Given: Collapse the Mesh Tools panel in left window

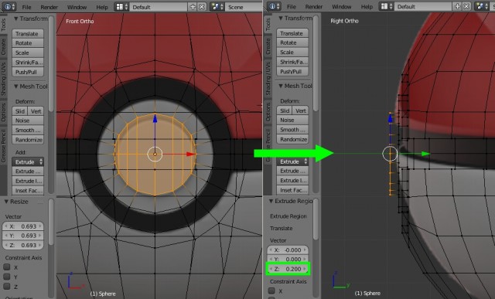Looking at the screenshot, I should tap(15, 87).
